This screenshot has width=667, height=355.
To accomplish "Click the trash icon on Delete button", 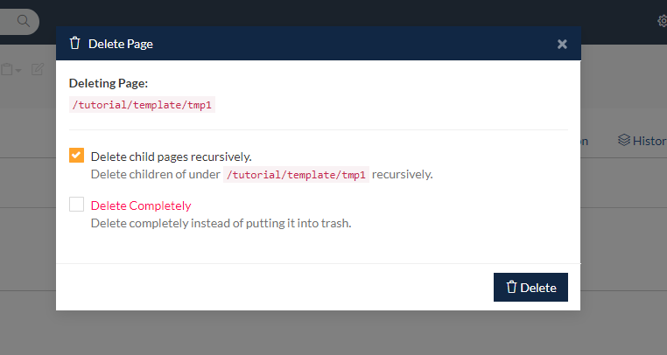I will point(510,287).
